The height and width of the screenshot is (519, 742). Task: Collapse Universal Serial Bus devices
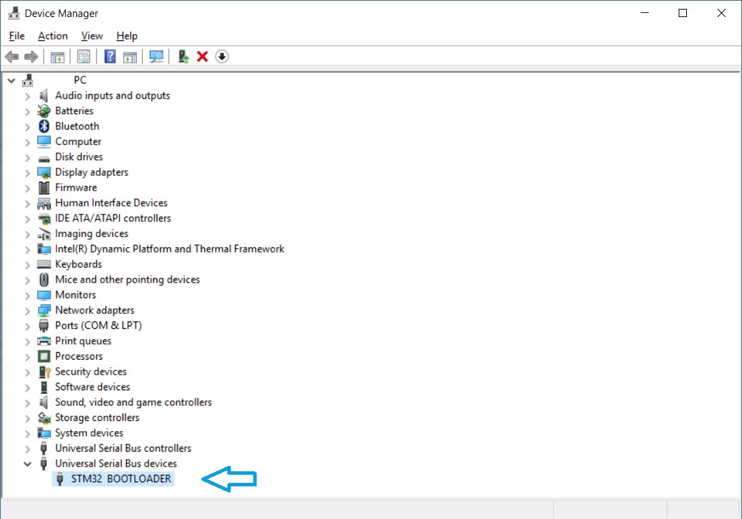click(x=27, y=464)
